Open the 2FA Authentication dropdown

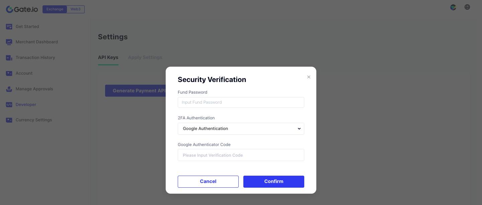coord(241,129)
